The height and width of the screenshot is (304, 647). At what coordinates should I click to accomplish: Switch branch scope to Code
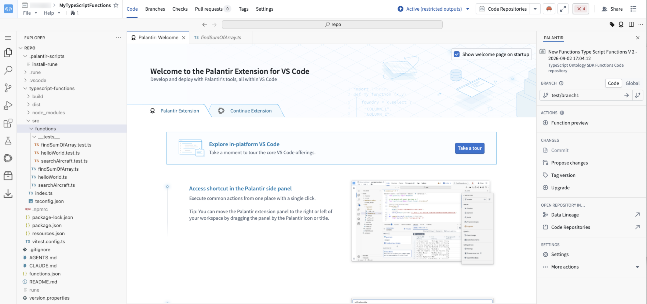[613, 83]
